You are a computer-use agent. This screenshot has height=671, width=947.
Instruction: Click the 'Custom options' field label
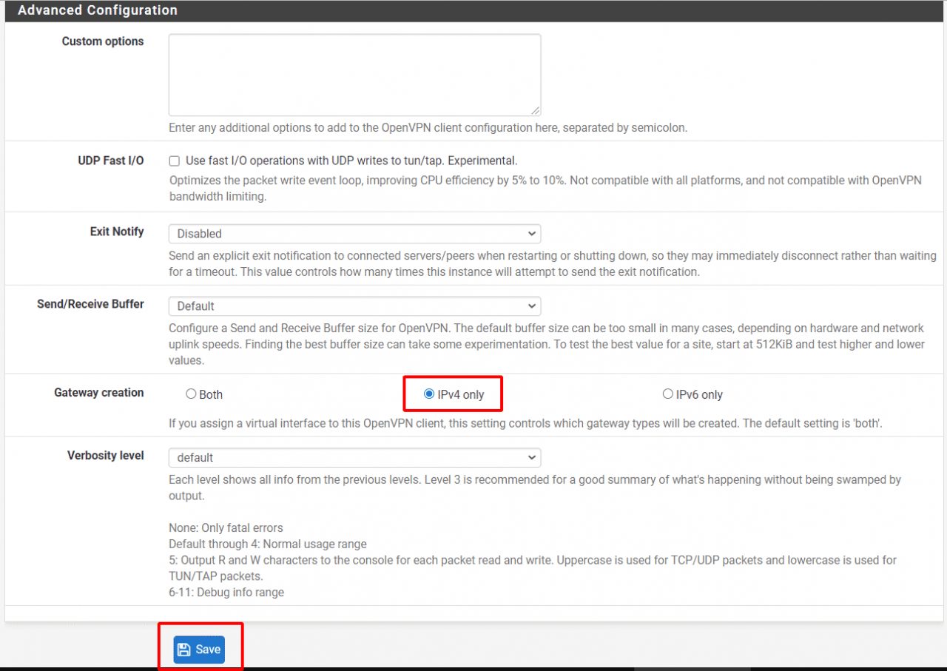(x=103, y=41)
